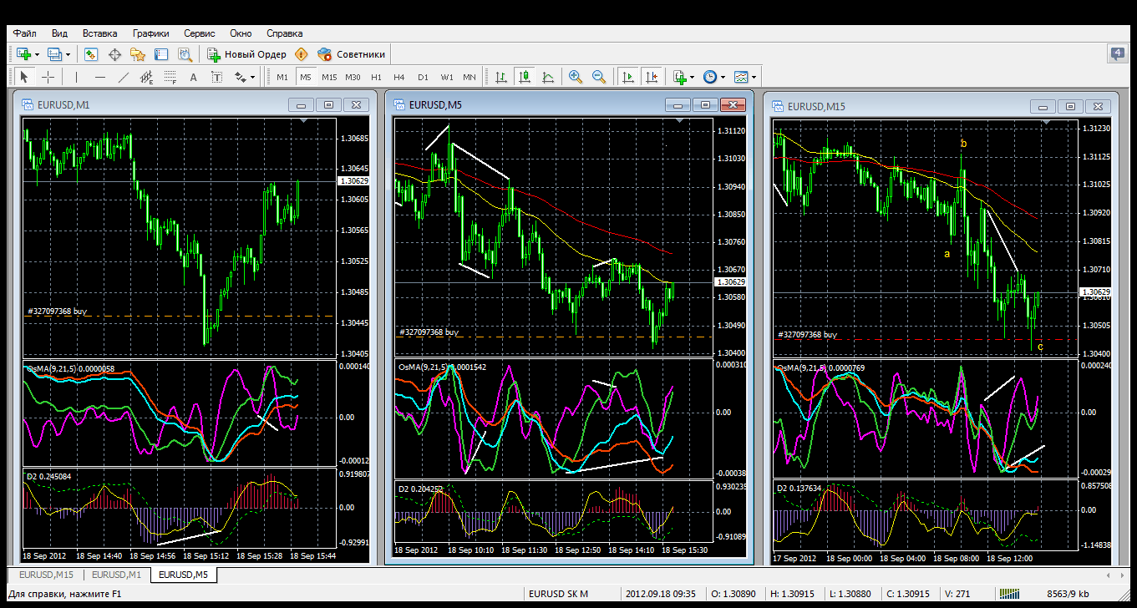Select '#327097368 buy' label in M5 chart
The image size is (1137, 608).
tap(429, 332)
